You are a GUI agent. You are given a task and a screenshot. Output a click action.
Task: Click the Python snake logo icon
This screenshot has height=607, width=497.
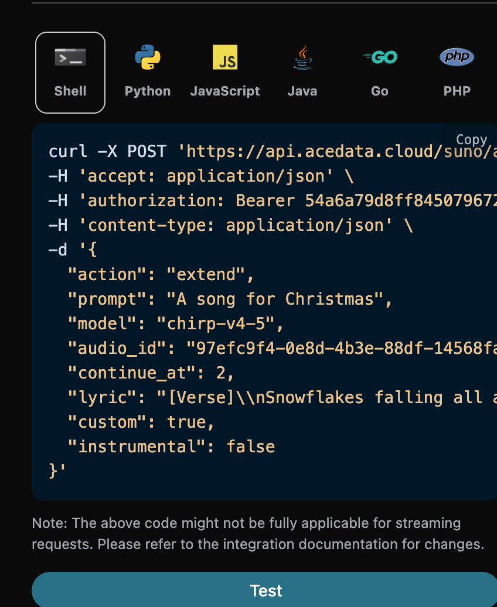(148, 57)
